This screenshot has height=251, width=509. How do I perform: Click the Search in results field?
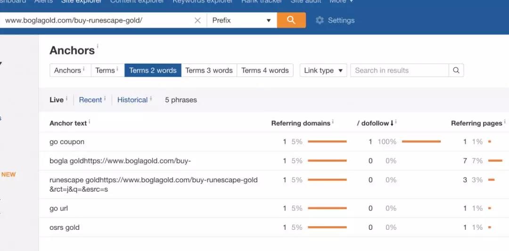coord(399,71)
